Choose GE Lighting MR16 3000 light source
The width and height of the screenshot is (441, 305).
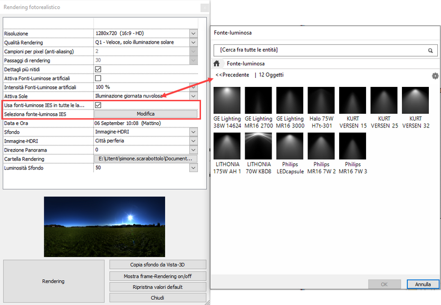(290, 107)
